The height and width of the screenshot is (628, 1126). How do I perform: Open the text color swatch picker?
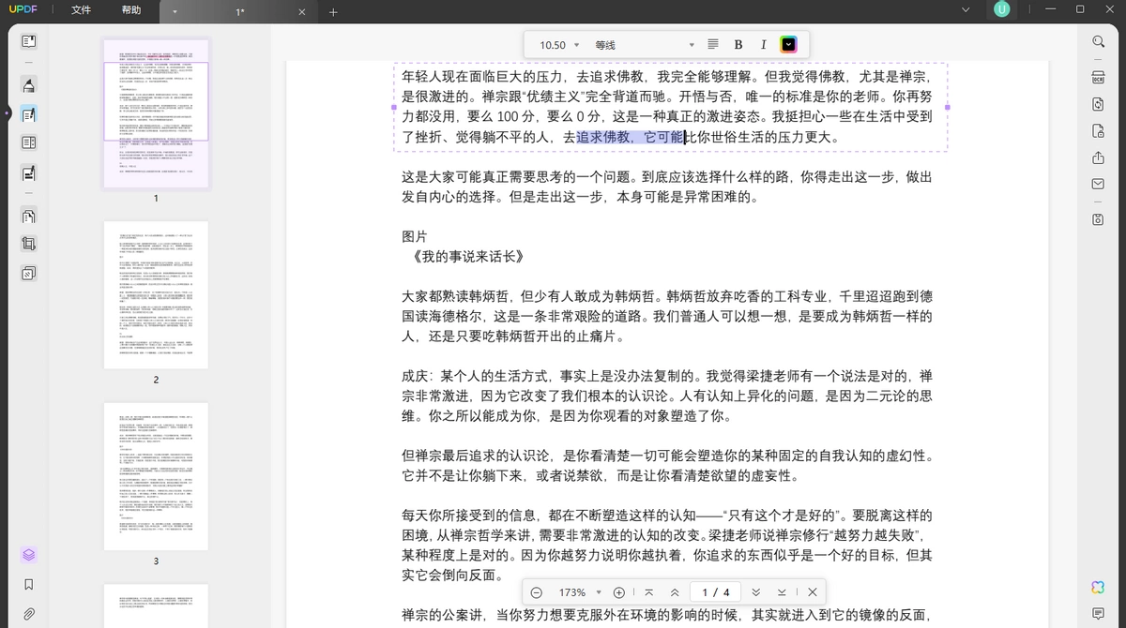pyautogui.click(x=788, y=44)
